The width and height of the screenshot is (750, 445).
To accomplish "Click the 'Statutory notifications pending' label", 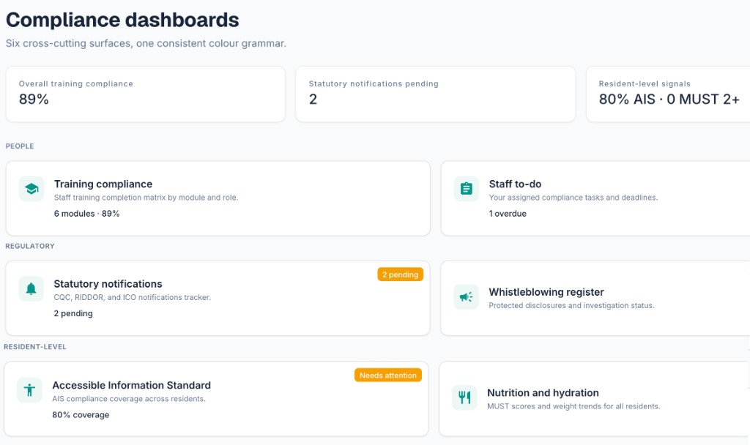I will point(374,83).
